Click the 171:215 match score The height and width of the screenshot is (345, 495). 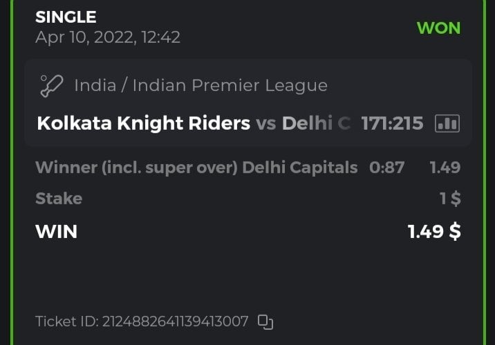click(392, 124)
